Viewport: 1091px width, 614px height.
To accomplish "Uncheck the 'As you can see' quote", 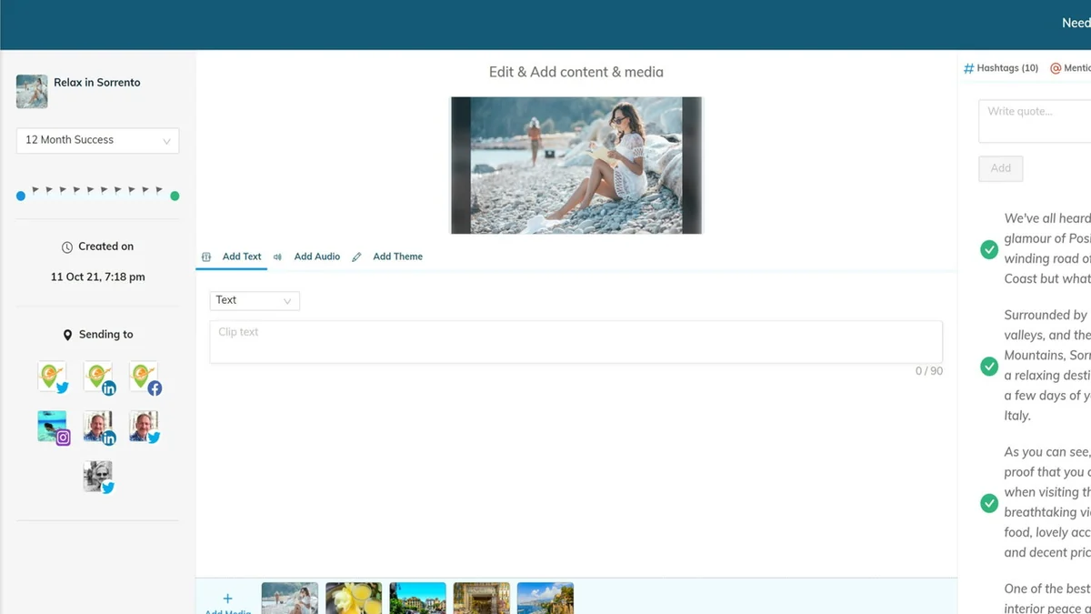I will pyautogui.click(x=989, y=503).
